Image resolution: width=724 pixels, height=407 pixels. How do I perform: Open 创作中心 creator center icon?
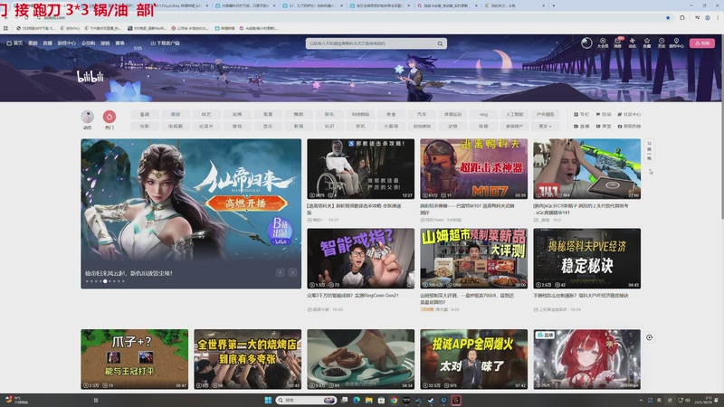pos(676,43)
